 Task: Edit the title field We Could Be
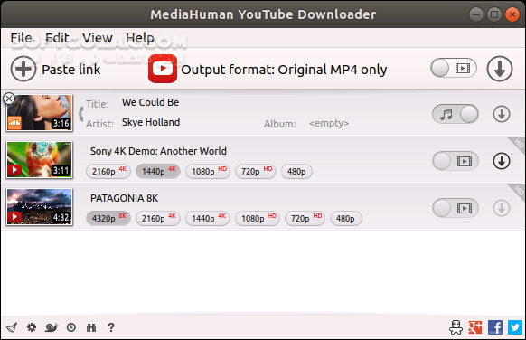point(150,102)
